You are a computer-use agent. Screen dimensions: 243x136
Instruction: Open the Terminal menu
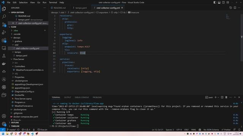pos(53,3)
